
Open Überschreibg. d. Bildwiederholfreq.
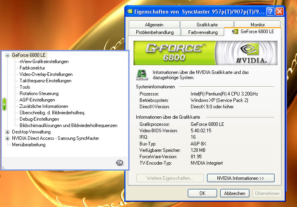(x=52, y=113)
